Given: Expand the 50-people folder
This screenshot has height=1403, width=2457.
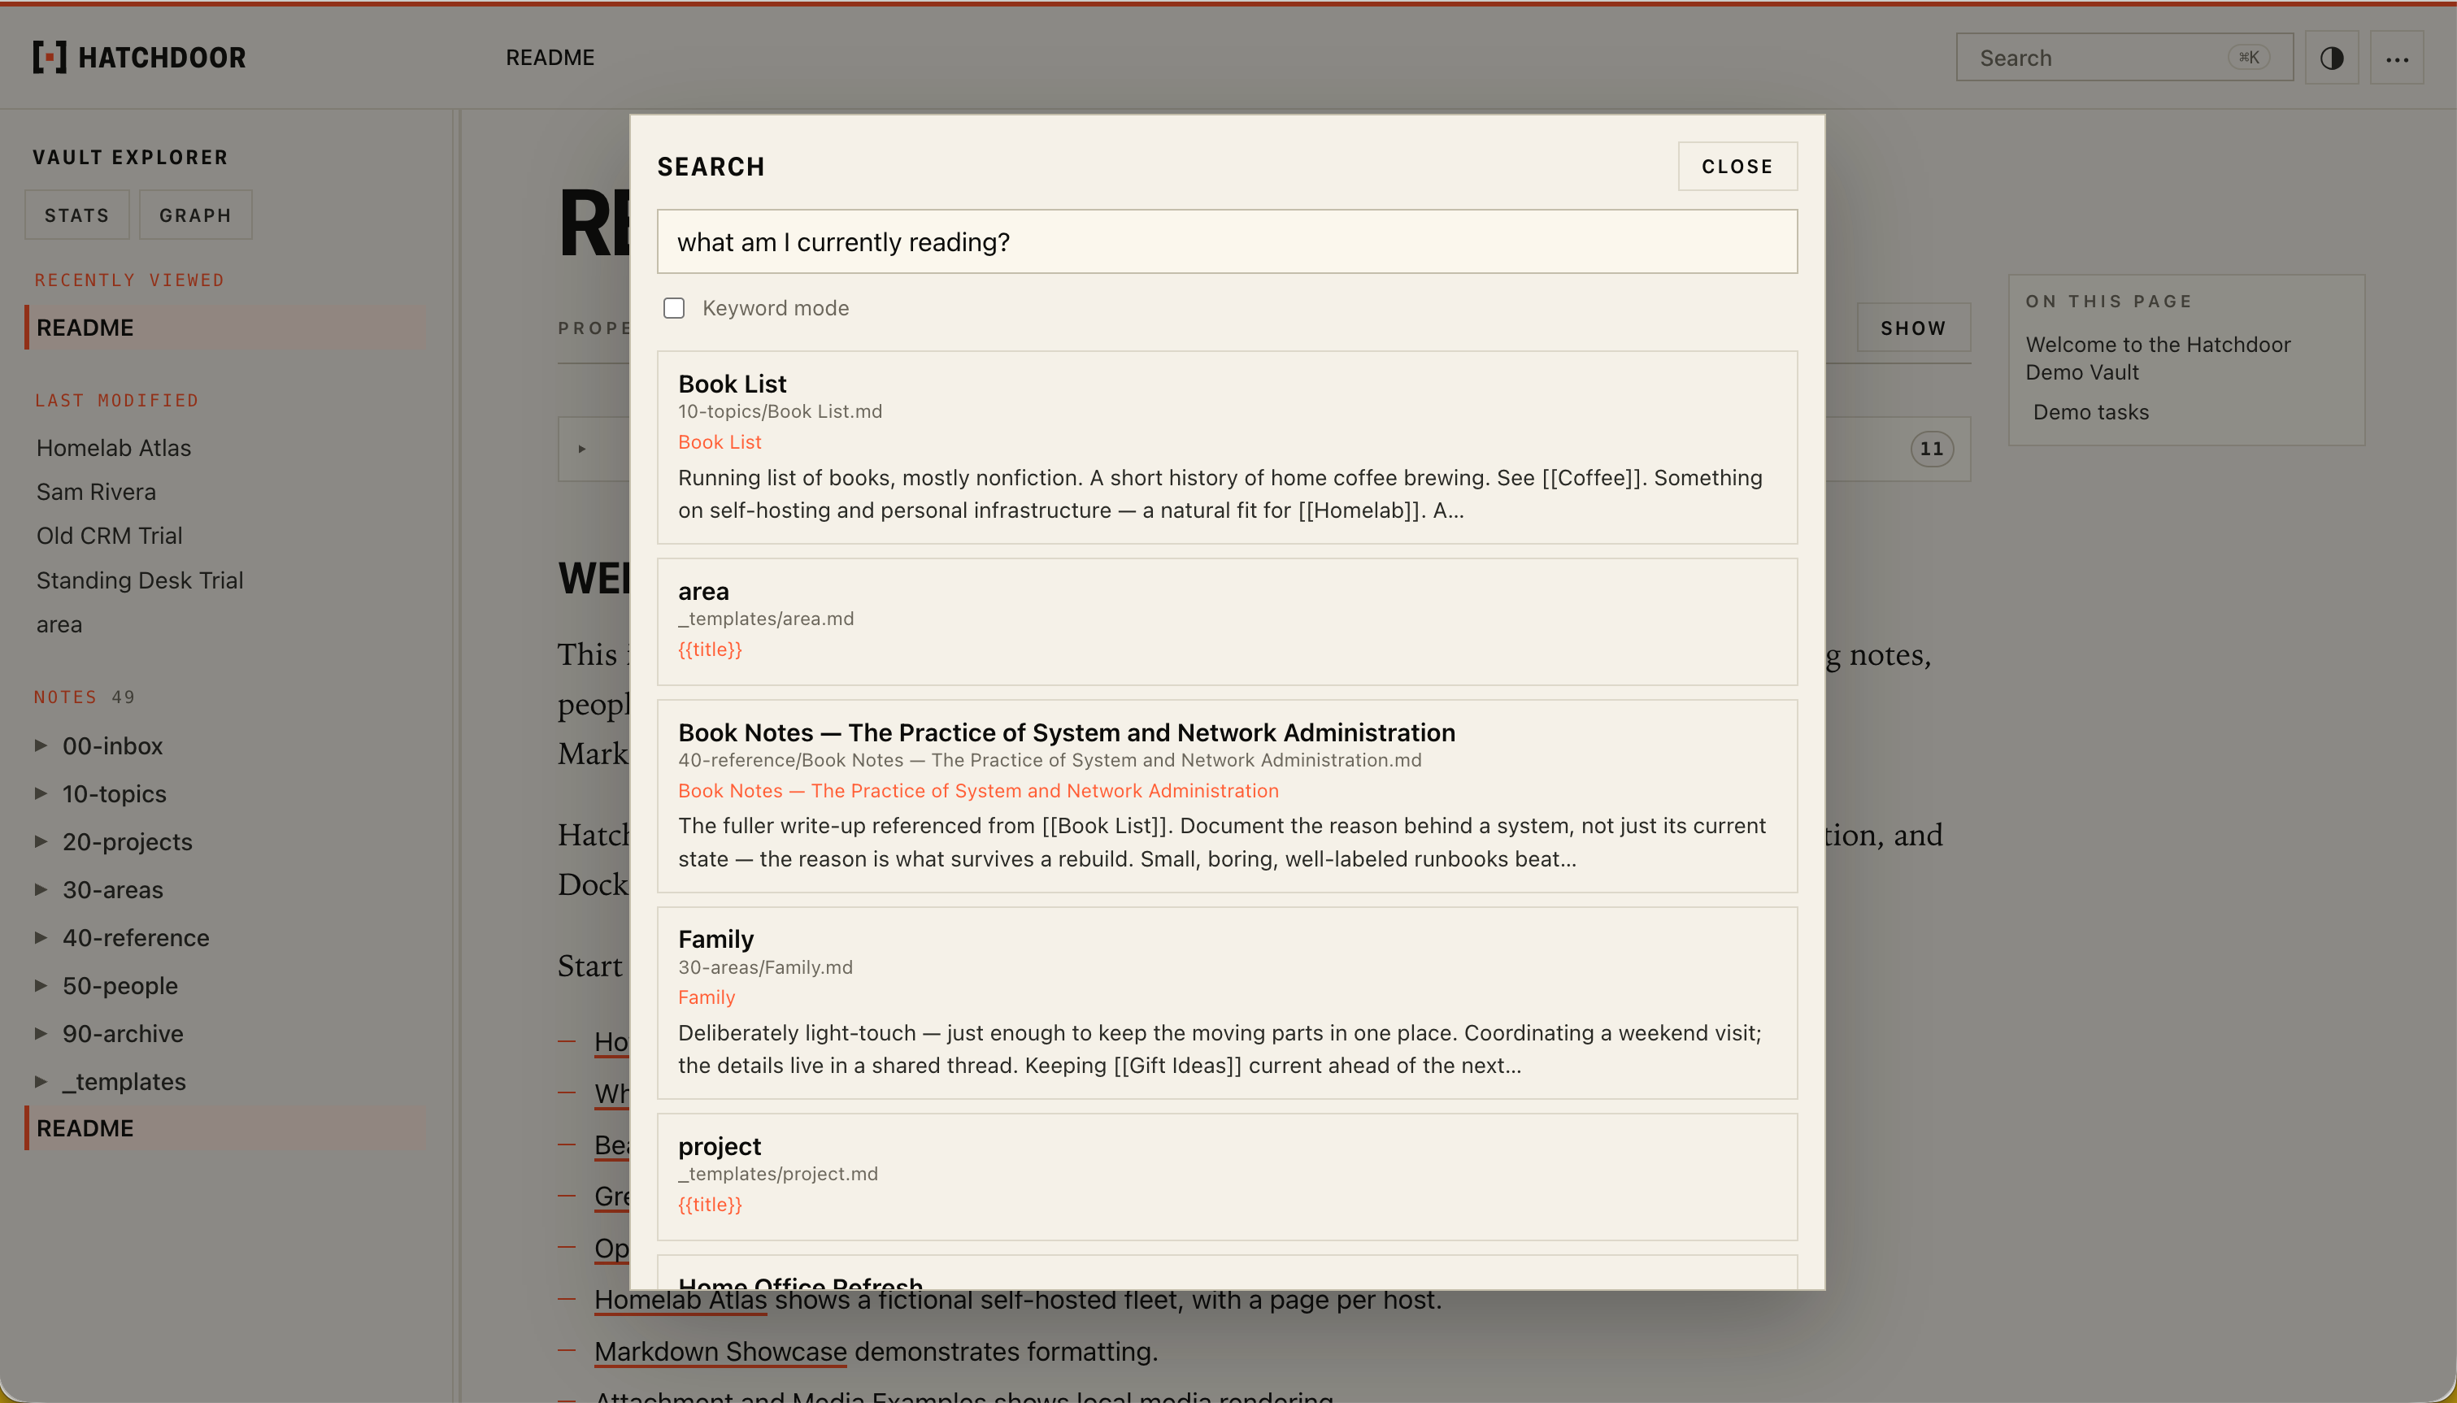Looking at the screenshot, I should click(41, 985).
